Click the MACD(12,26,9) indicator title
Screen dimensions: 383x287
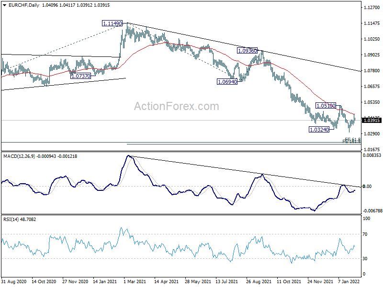point(20,156)
